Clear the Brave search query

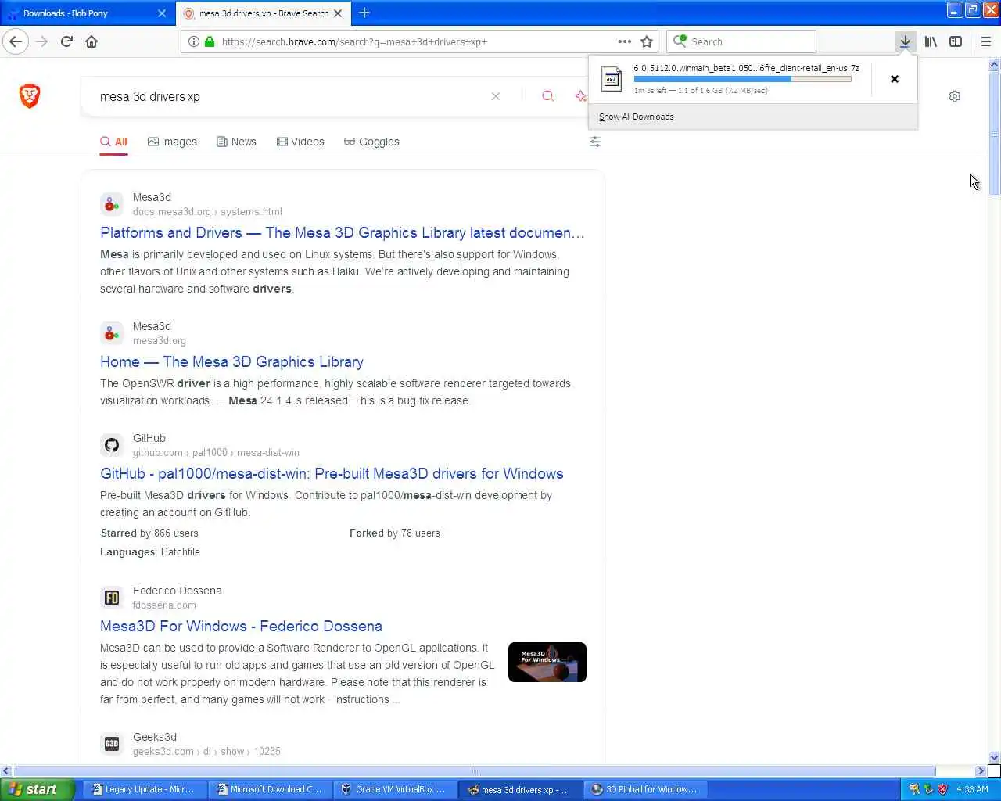click(496, 96)
